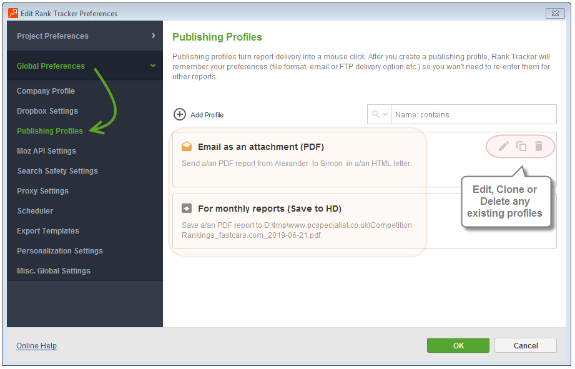This screenshot has height=369, width=575.
Task: Click the green OK button
Action: pyautogui.click(x=458, y=345)
